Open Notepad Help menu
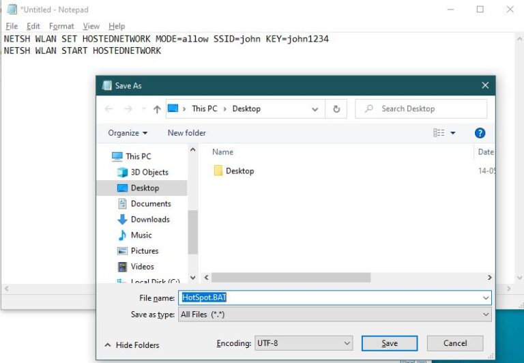The height and width of the screenshot is (363, 524). click(117, 26)
